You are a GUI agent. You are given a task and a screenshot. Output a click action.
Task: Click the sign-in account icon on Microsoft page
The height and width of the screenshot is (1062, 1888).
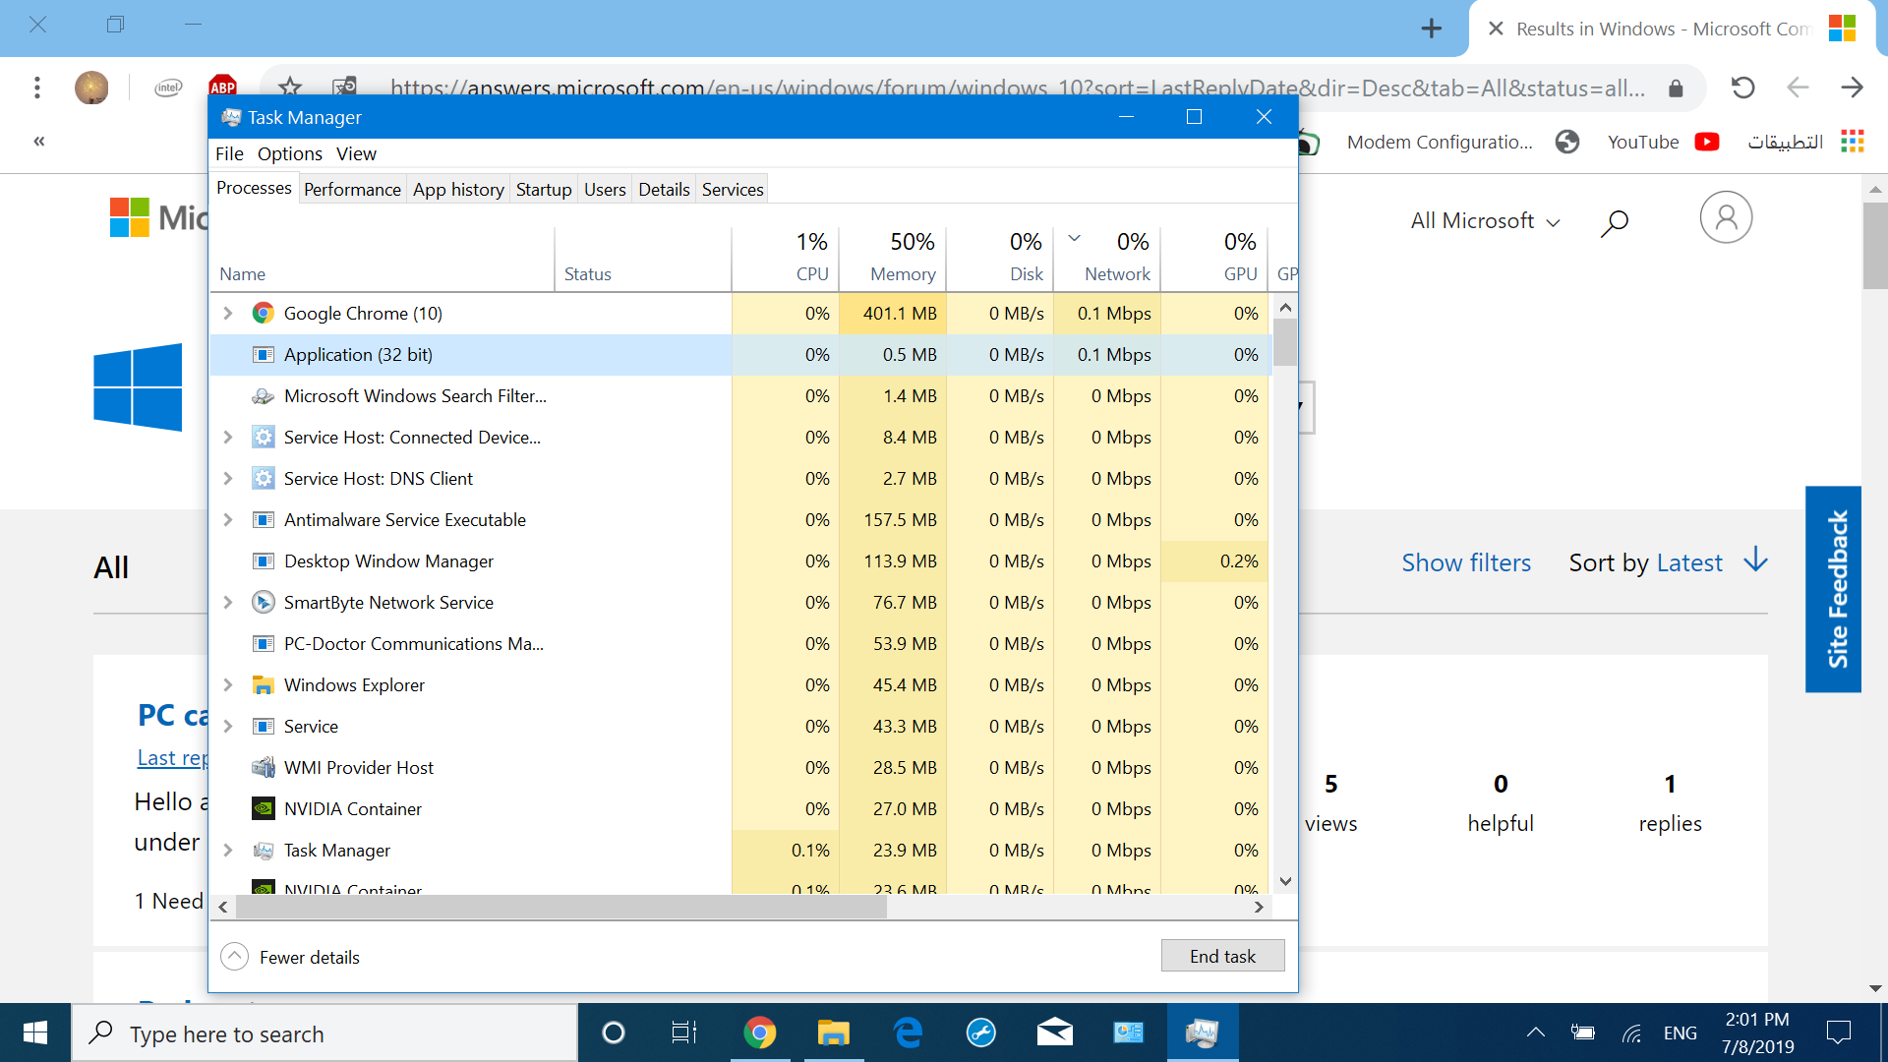tap(1726, 217)
